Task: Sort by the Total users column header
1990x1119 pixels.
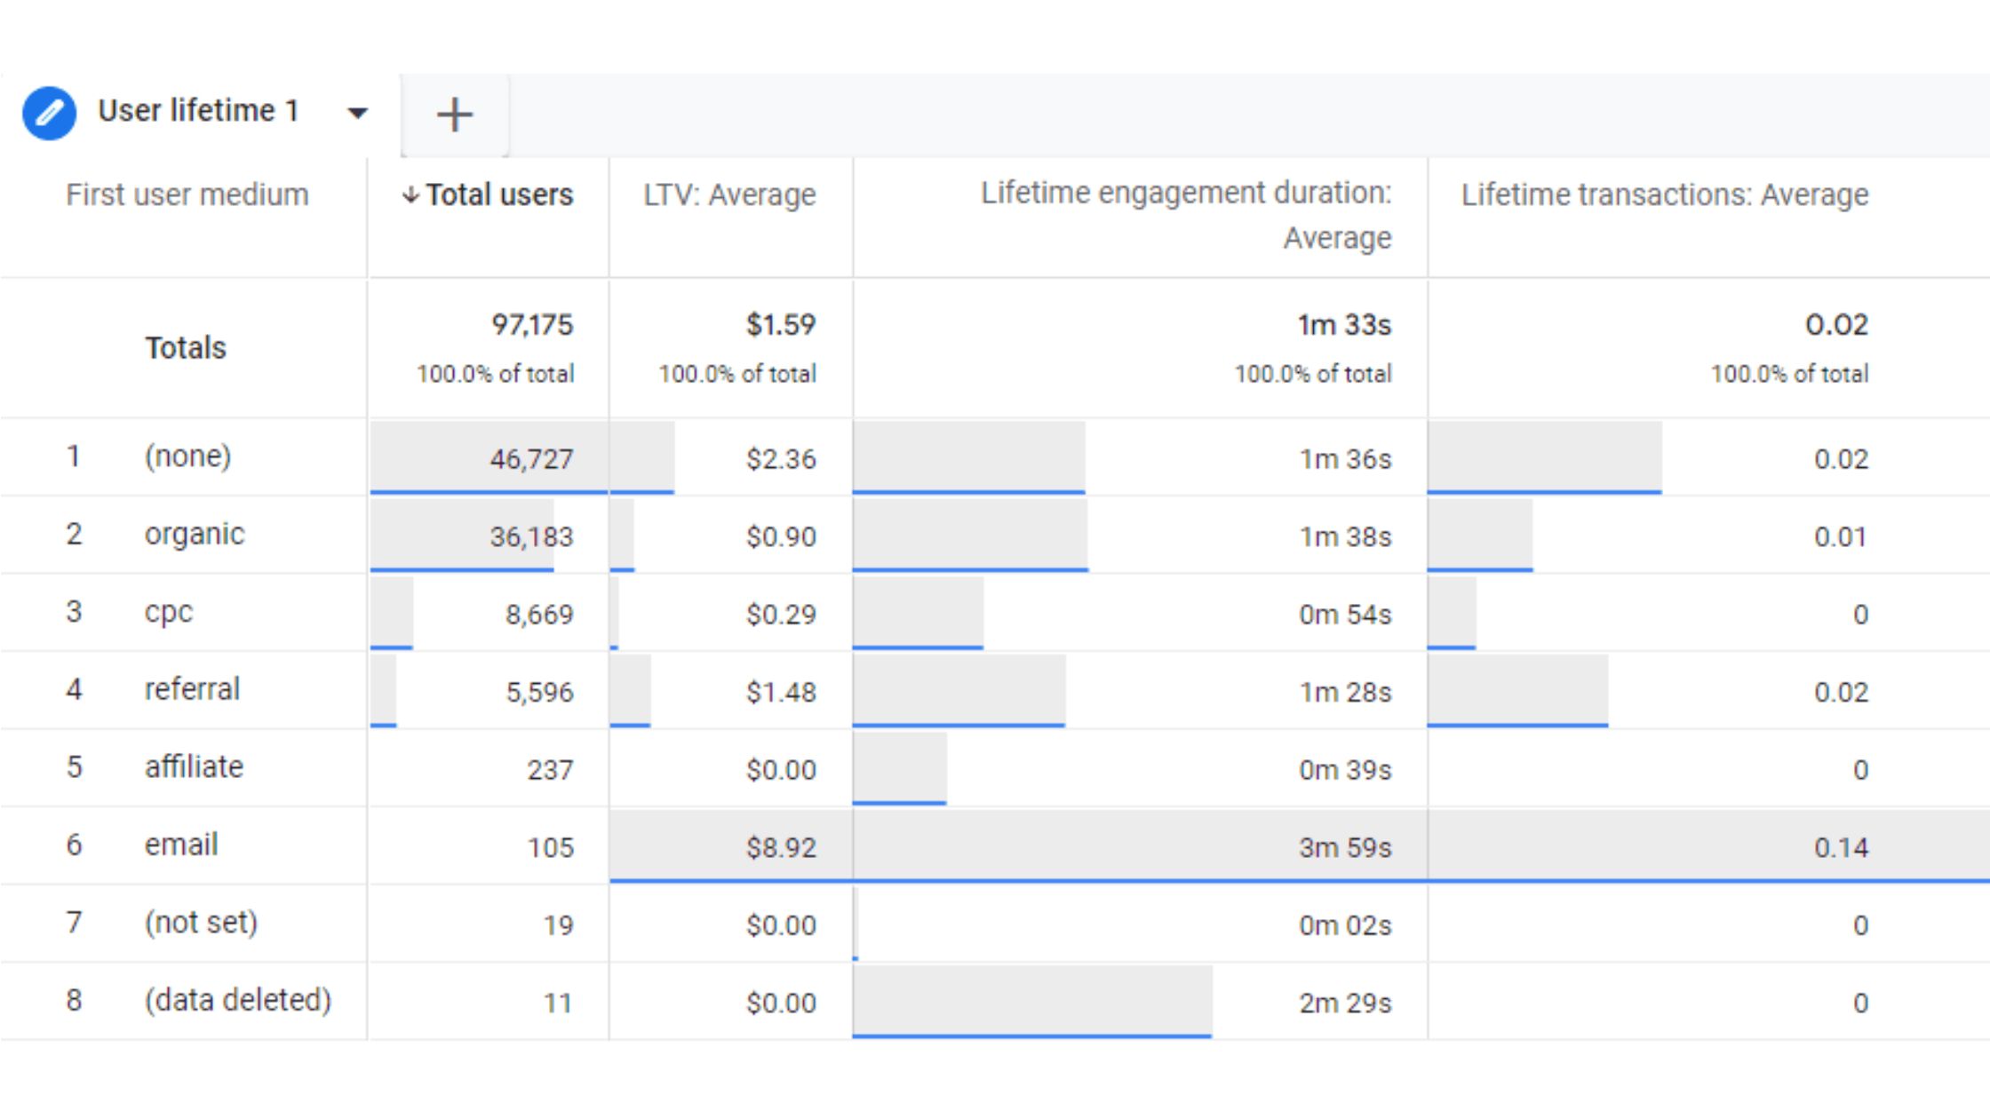Action: pos(499,194)
